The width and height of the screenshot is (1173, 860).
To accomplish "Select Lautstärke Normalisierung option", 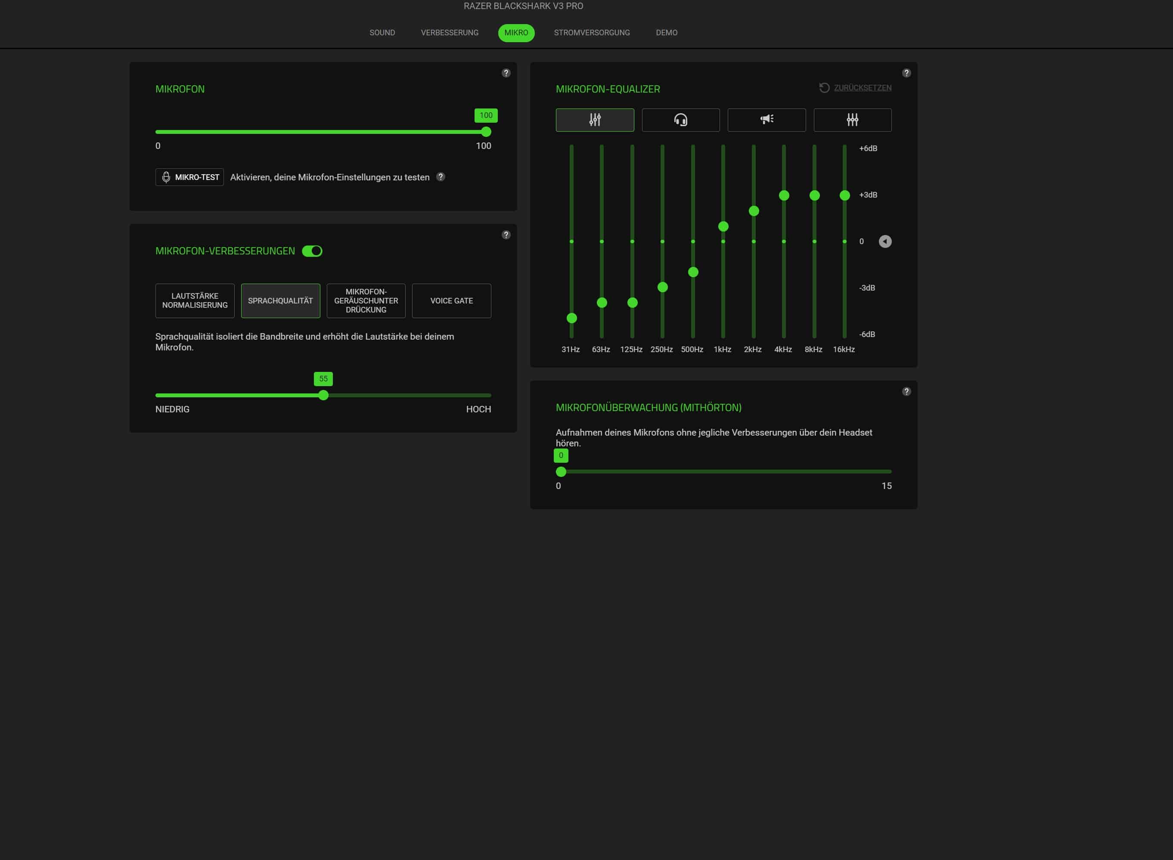I will 195,300.
